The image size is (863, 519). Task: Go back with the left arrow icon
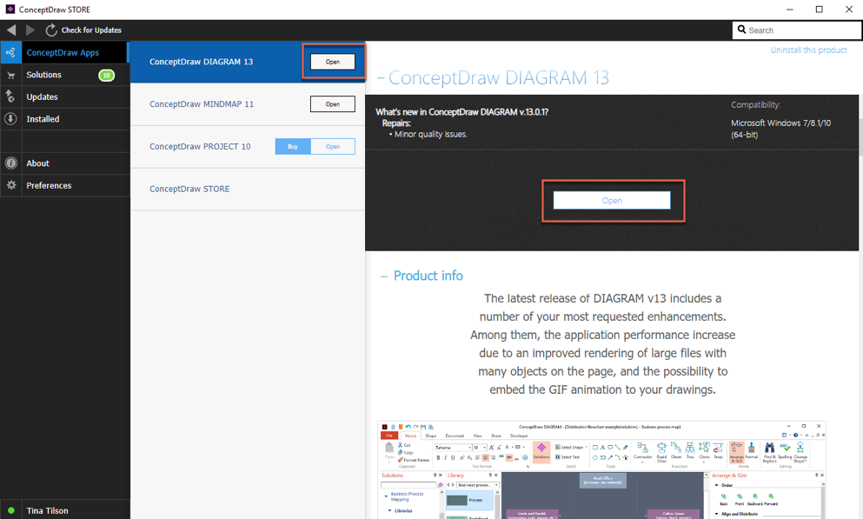[11, 30]
